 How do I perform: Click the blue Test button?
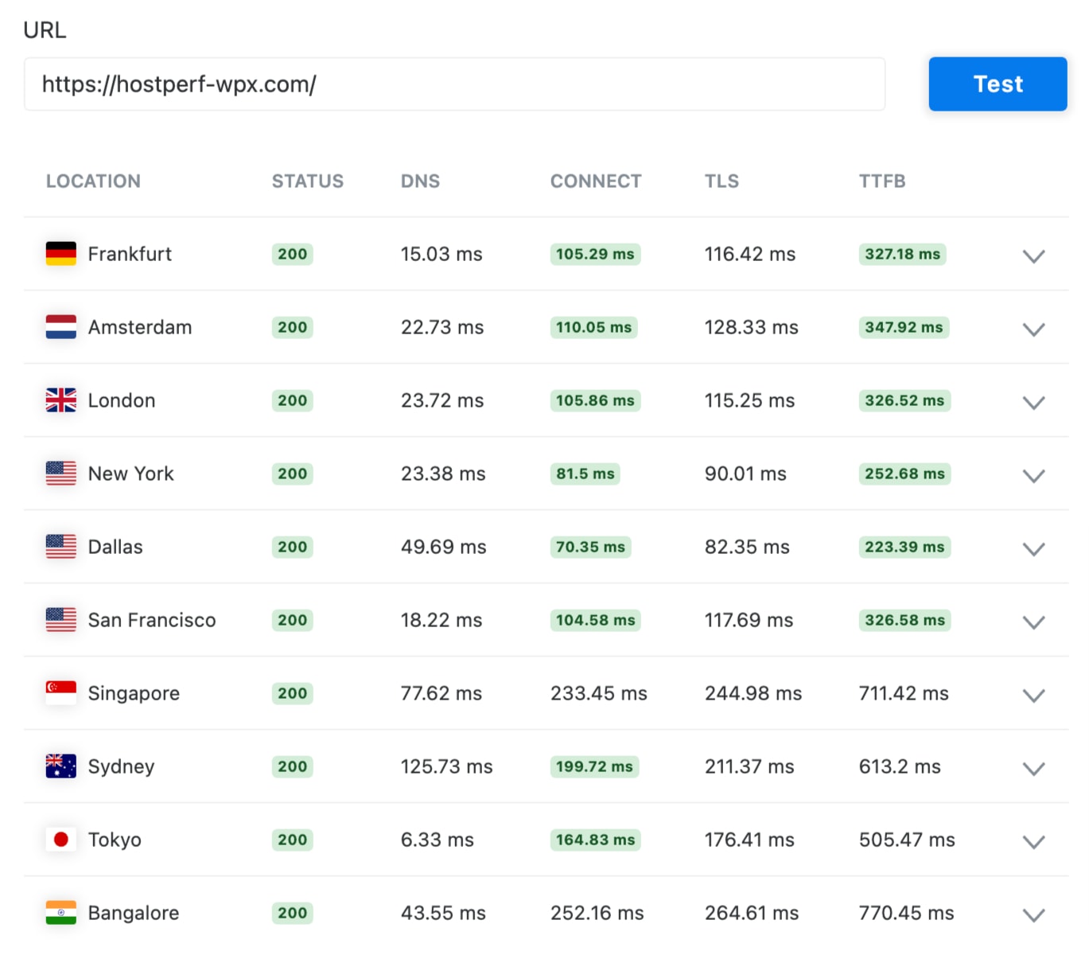[998, 84]
